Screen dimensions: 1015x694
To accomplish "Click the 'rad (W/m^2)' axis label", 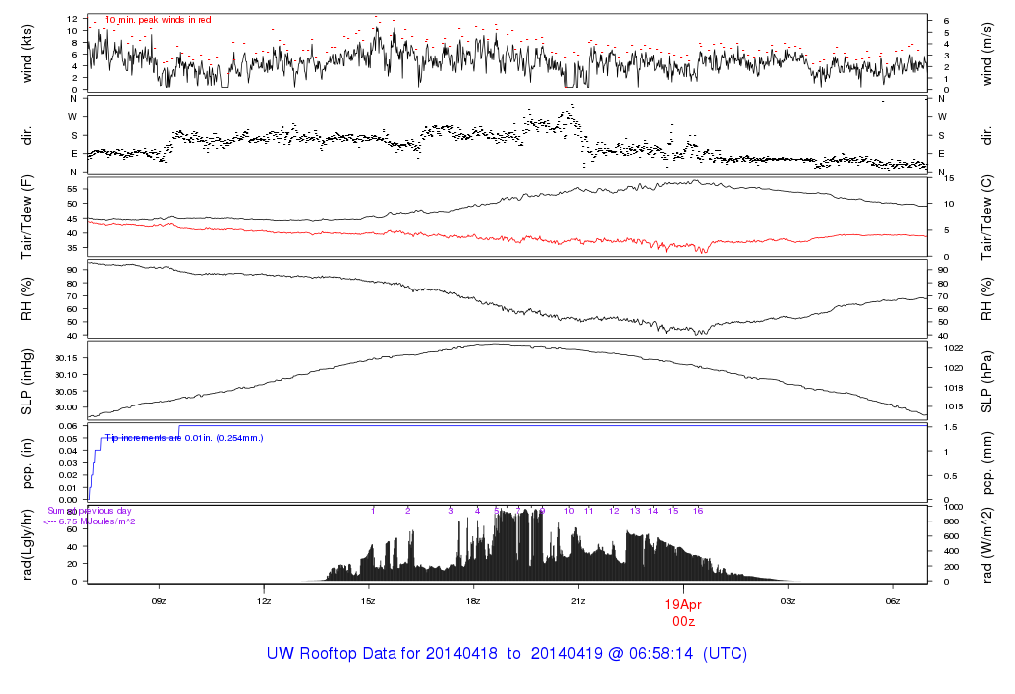I will [986, 545].
